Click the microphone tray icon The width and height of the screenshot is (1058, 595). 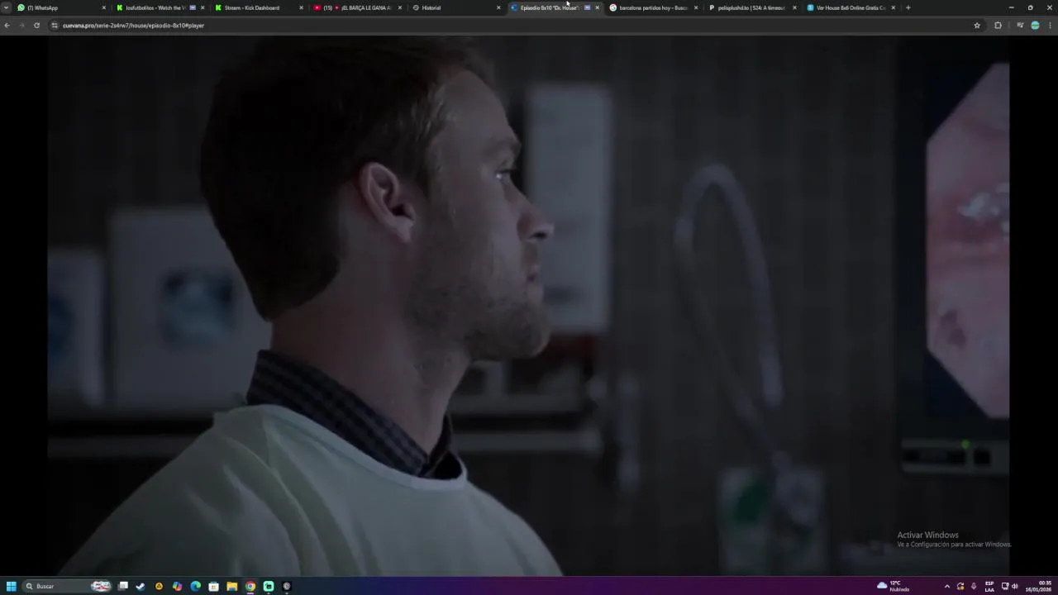[974, 586]
